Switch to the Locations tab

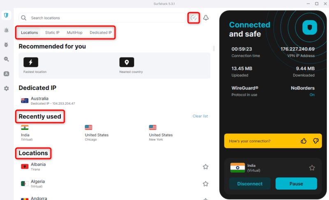pos(29,32)
